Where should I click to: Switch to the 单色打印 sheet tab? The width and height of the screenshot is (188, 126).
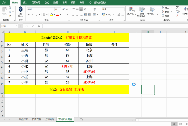tap(23, 120)
